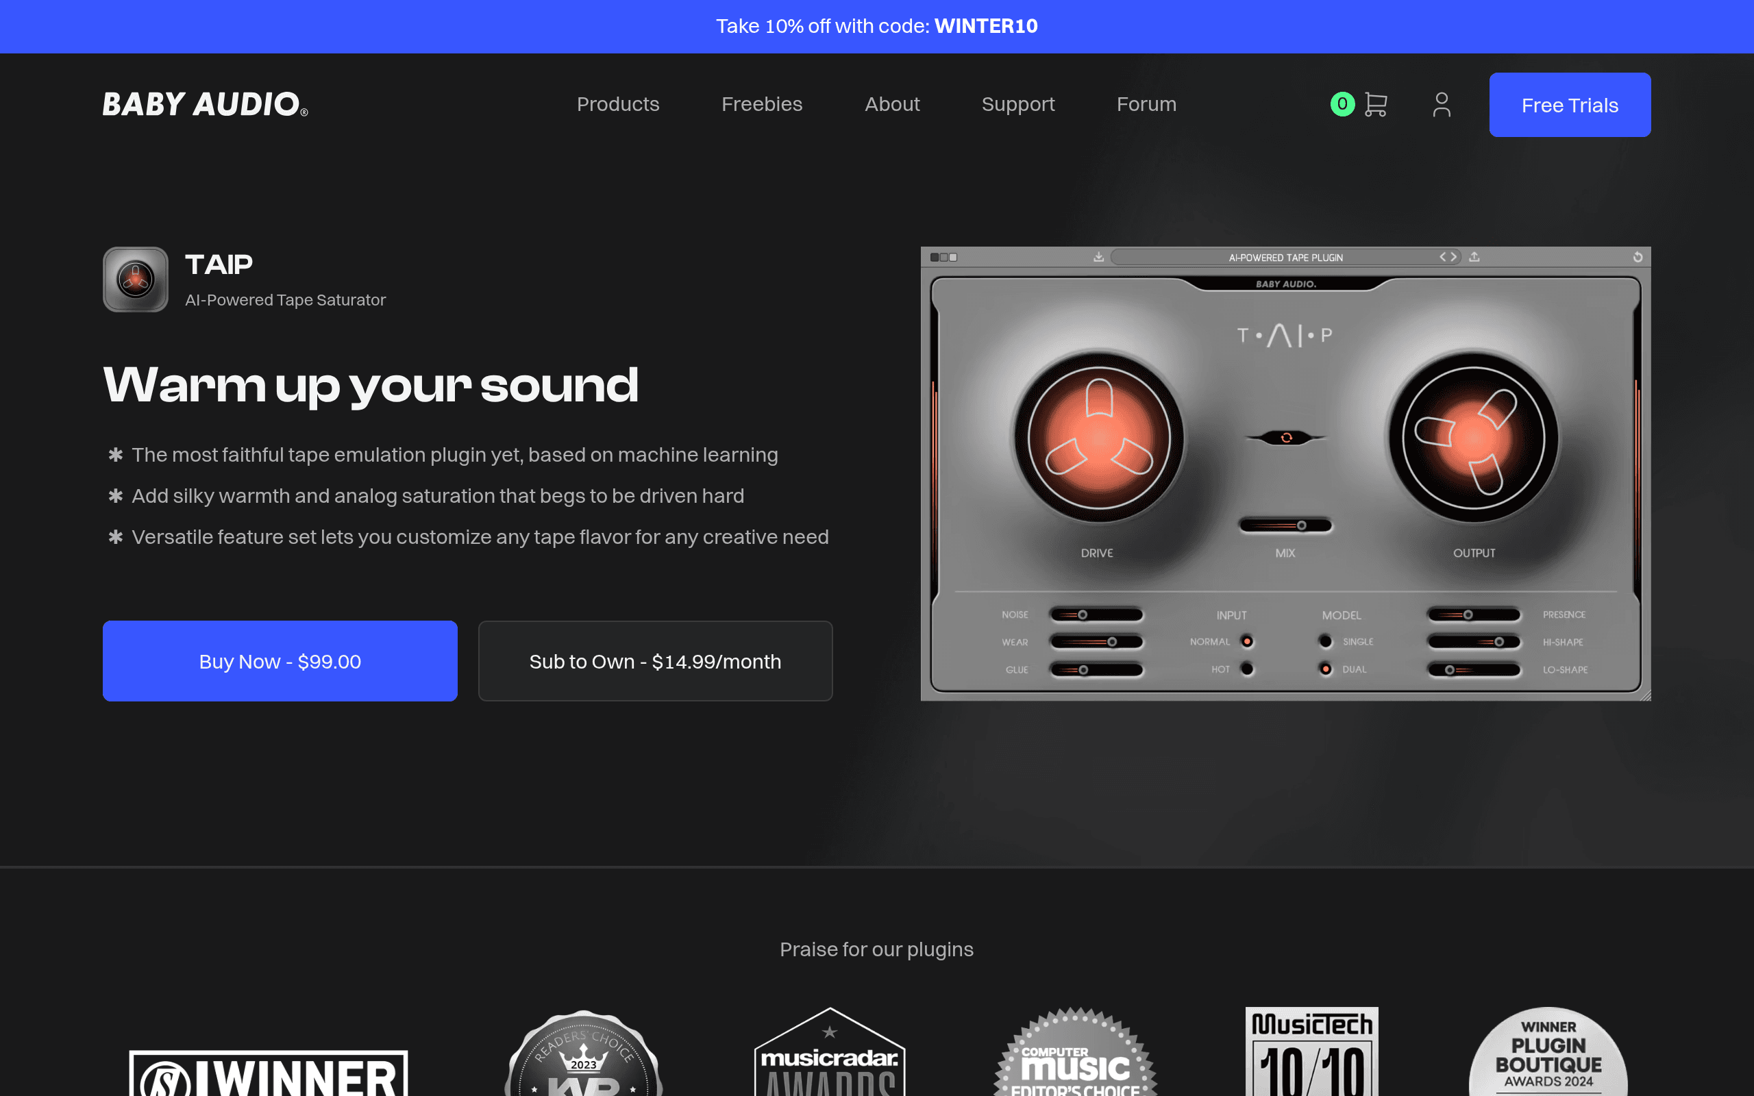Click 'AI-Powered Tape Saturator' subtitle
The height and width of the screenshot is (1096, 1754).
click(286, 300)
